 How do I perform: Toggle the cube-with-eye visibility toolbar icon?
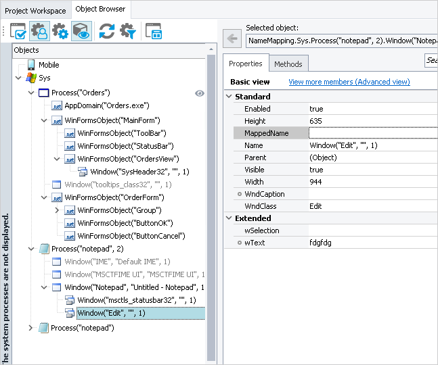pos(81,32)
